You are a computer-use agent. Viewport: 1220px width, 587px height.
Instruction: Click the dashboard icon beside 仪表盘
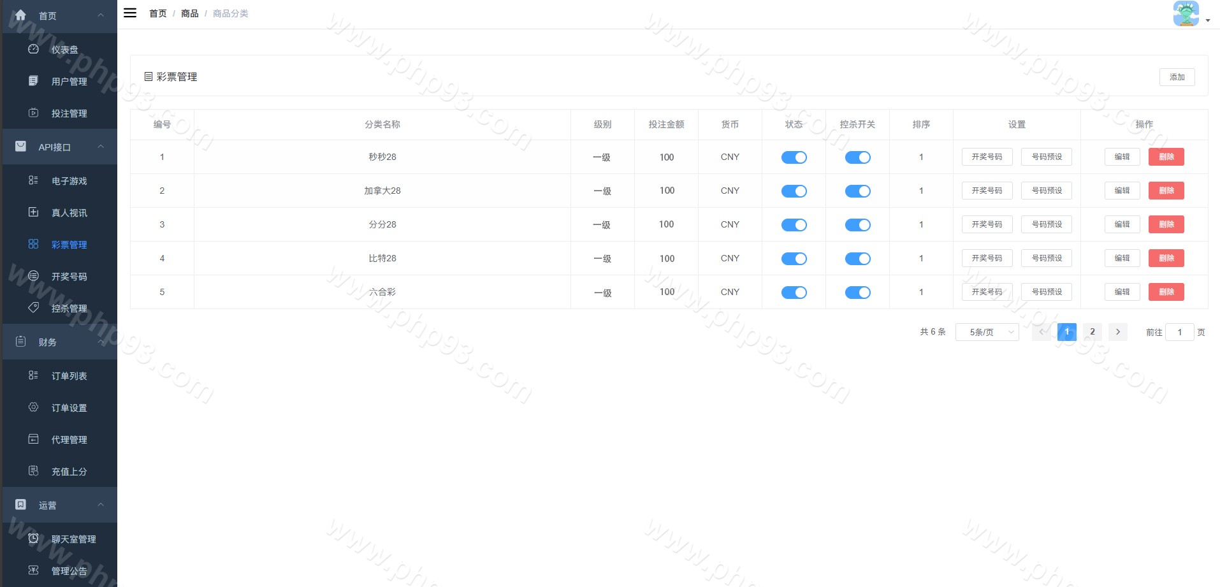(34, 49)
